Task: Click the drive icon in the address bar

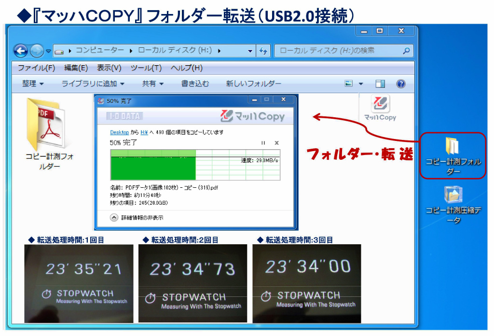Action: pos(59,51)
